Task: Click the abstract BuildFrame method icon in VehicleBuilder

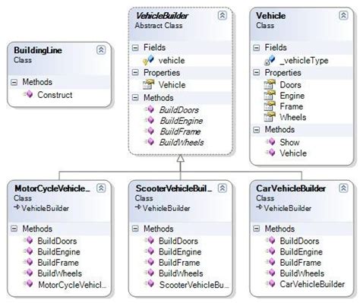Action: pos(150,131)
